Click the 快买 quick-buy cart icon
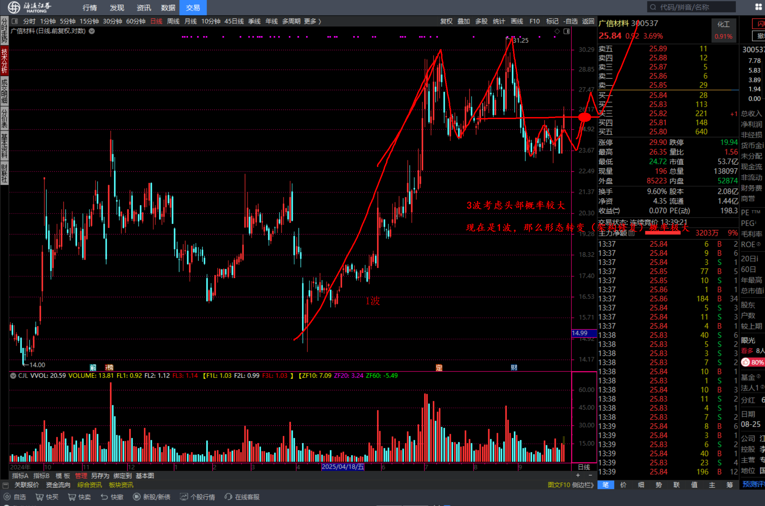Screen dimensions: 765x506 40,497
